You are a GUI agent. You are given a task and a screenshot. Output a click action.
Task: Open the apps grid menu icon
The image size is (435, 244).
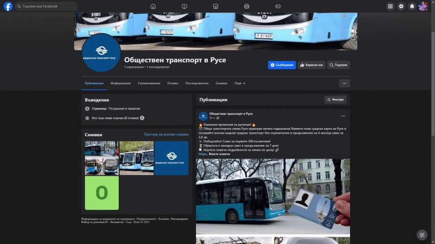[x=390, y=6]
